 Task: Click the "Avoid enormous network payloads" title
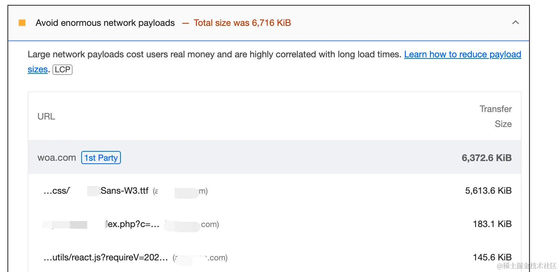point(105,23)
